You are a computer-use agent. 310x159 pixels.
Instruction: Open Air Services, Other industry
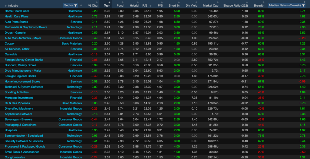tap(17, 49)
